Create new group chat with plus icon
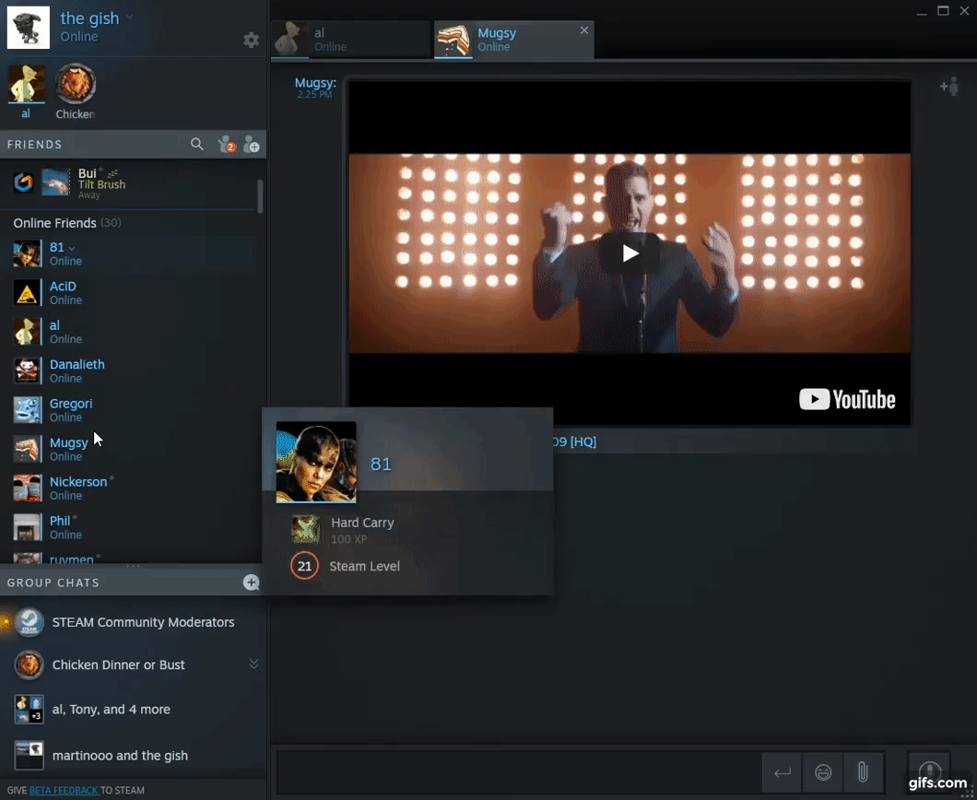This screenshot has width=977, height=800. 251,582
